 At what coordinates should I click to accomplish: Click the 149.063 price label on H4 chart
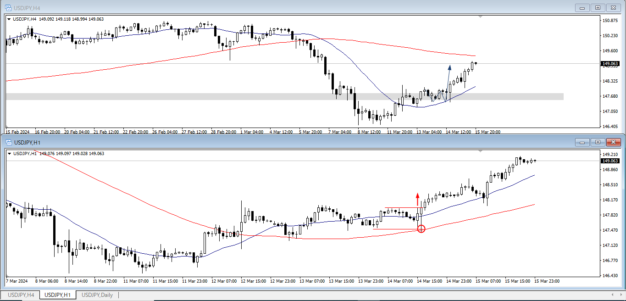[610, 64]
